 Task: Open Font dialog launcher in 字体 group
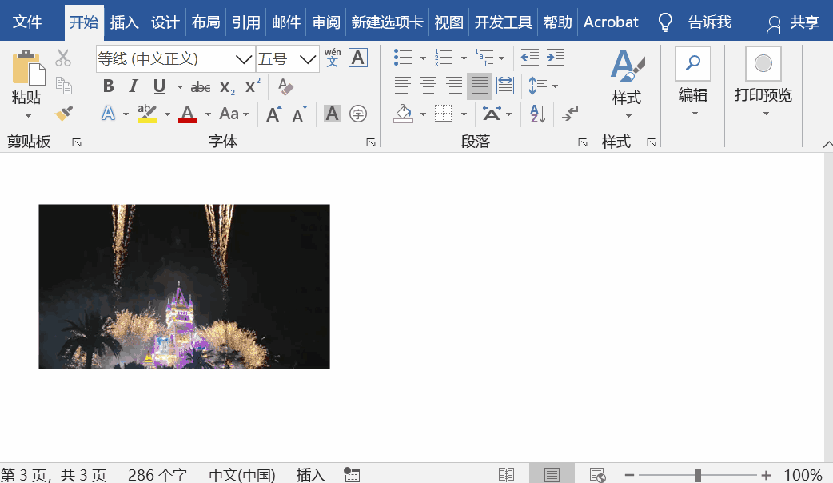pyautogui.click(x=371, y=142)
